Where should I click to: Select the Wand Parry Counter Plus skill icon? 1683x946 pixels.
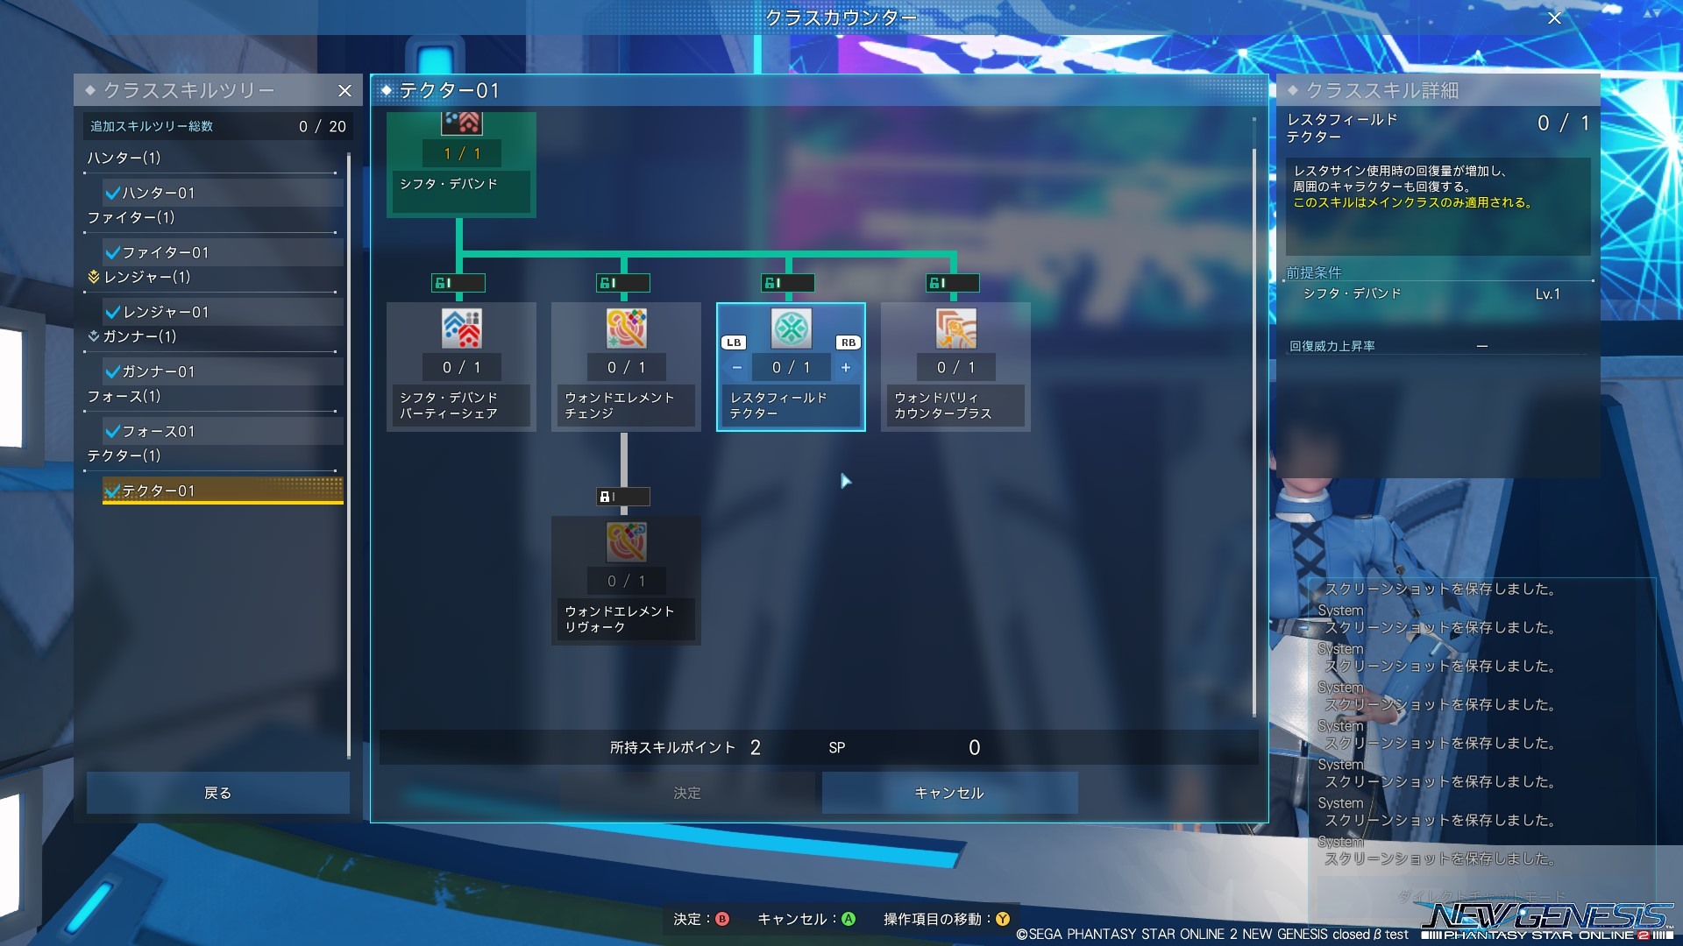tap(955, 328)
